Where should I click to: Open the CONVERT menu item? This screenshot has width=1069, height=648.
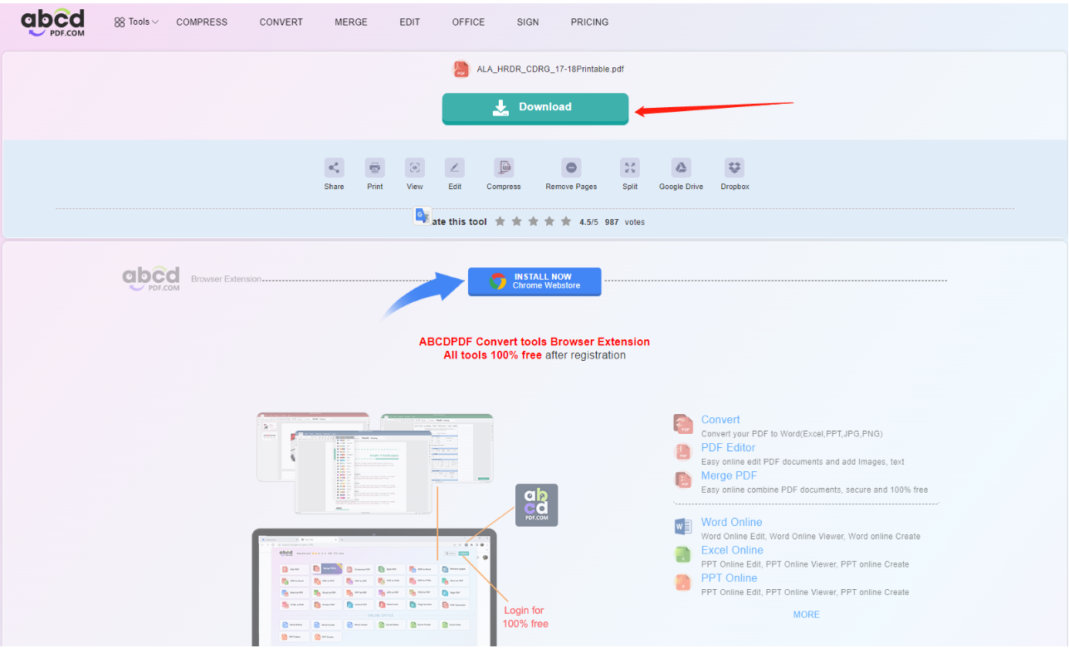(x=281, y=22)
